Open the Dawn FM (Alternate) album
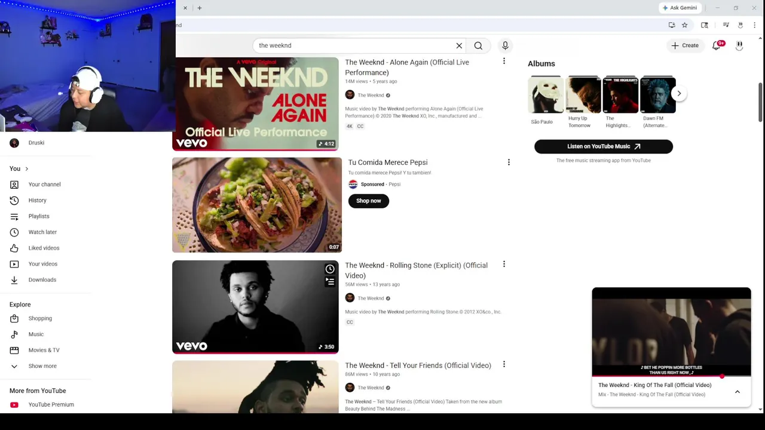The image size is (765, 430). click(x=658, y=95)
